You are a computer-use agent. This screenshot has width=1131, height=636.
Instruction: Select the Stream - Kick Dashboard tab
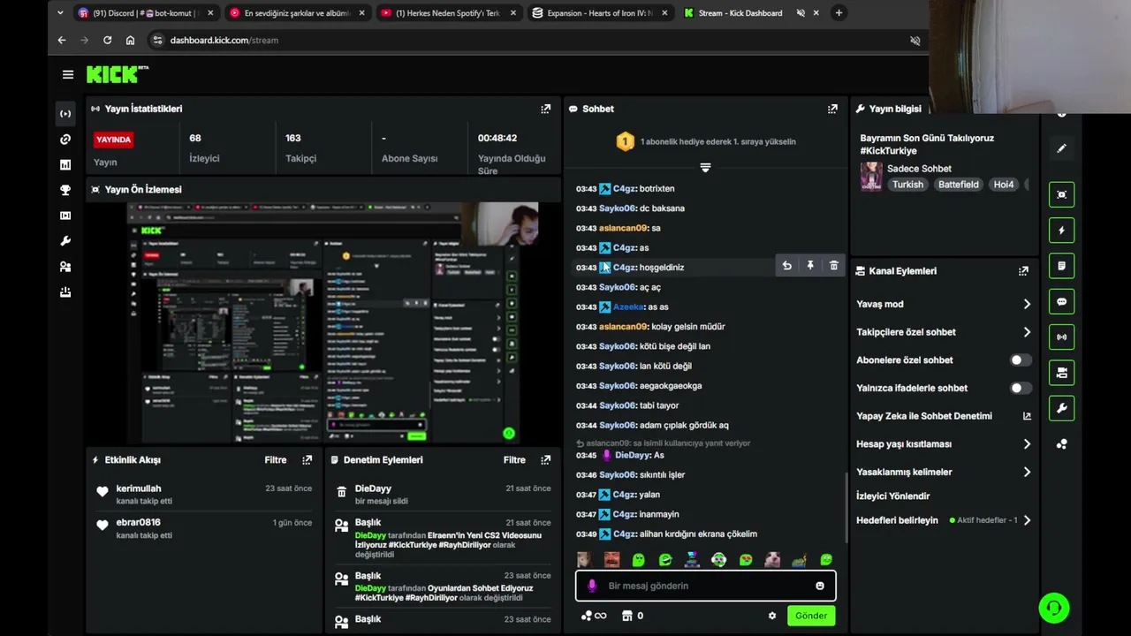pos(752,13)
